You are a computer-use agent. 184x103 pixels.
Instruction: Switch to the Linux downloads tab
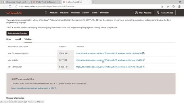(9, 39)
